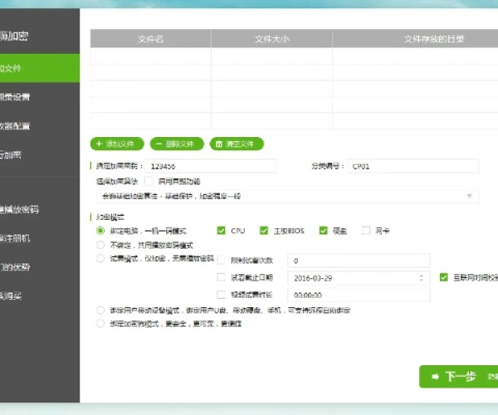Image resolution: width=498 pixels, height=415 pixels.
Task: Select the 不绑定 shared playback password radio
Action: click(x=100, y=245)
